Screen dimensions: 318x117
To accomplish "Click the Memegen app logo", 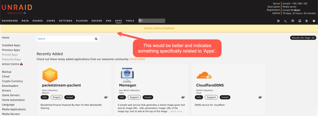I will tap(127, 75).
